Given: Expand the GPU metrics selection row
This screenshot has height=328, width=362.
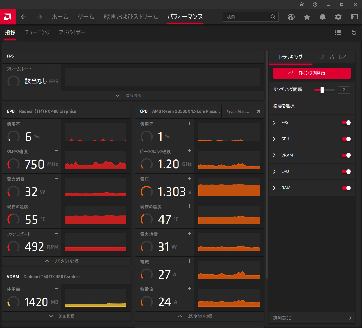Looking at the screenshot, I should click(275, 139).
